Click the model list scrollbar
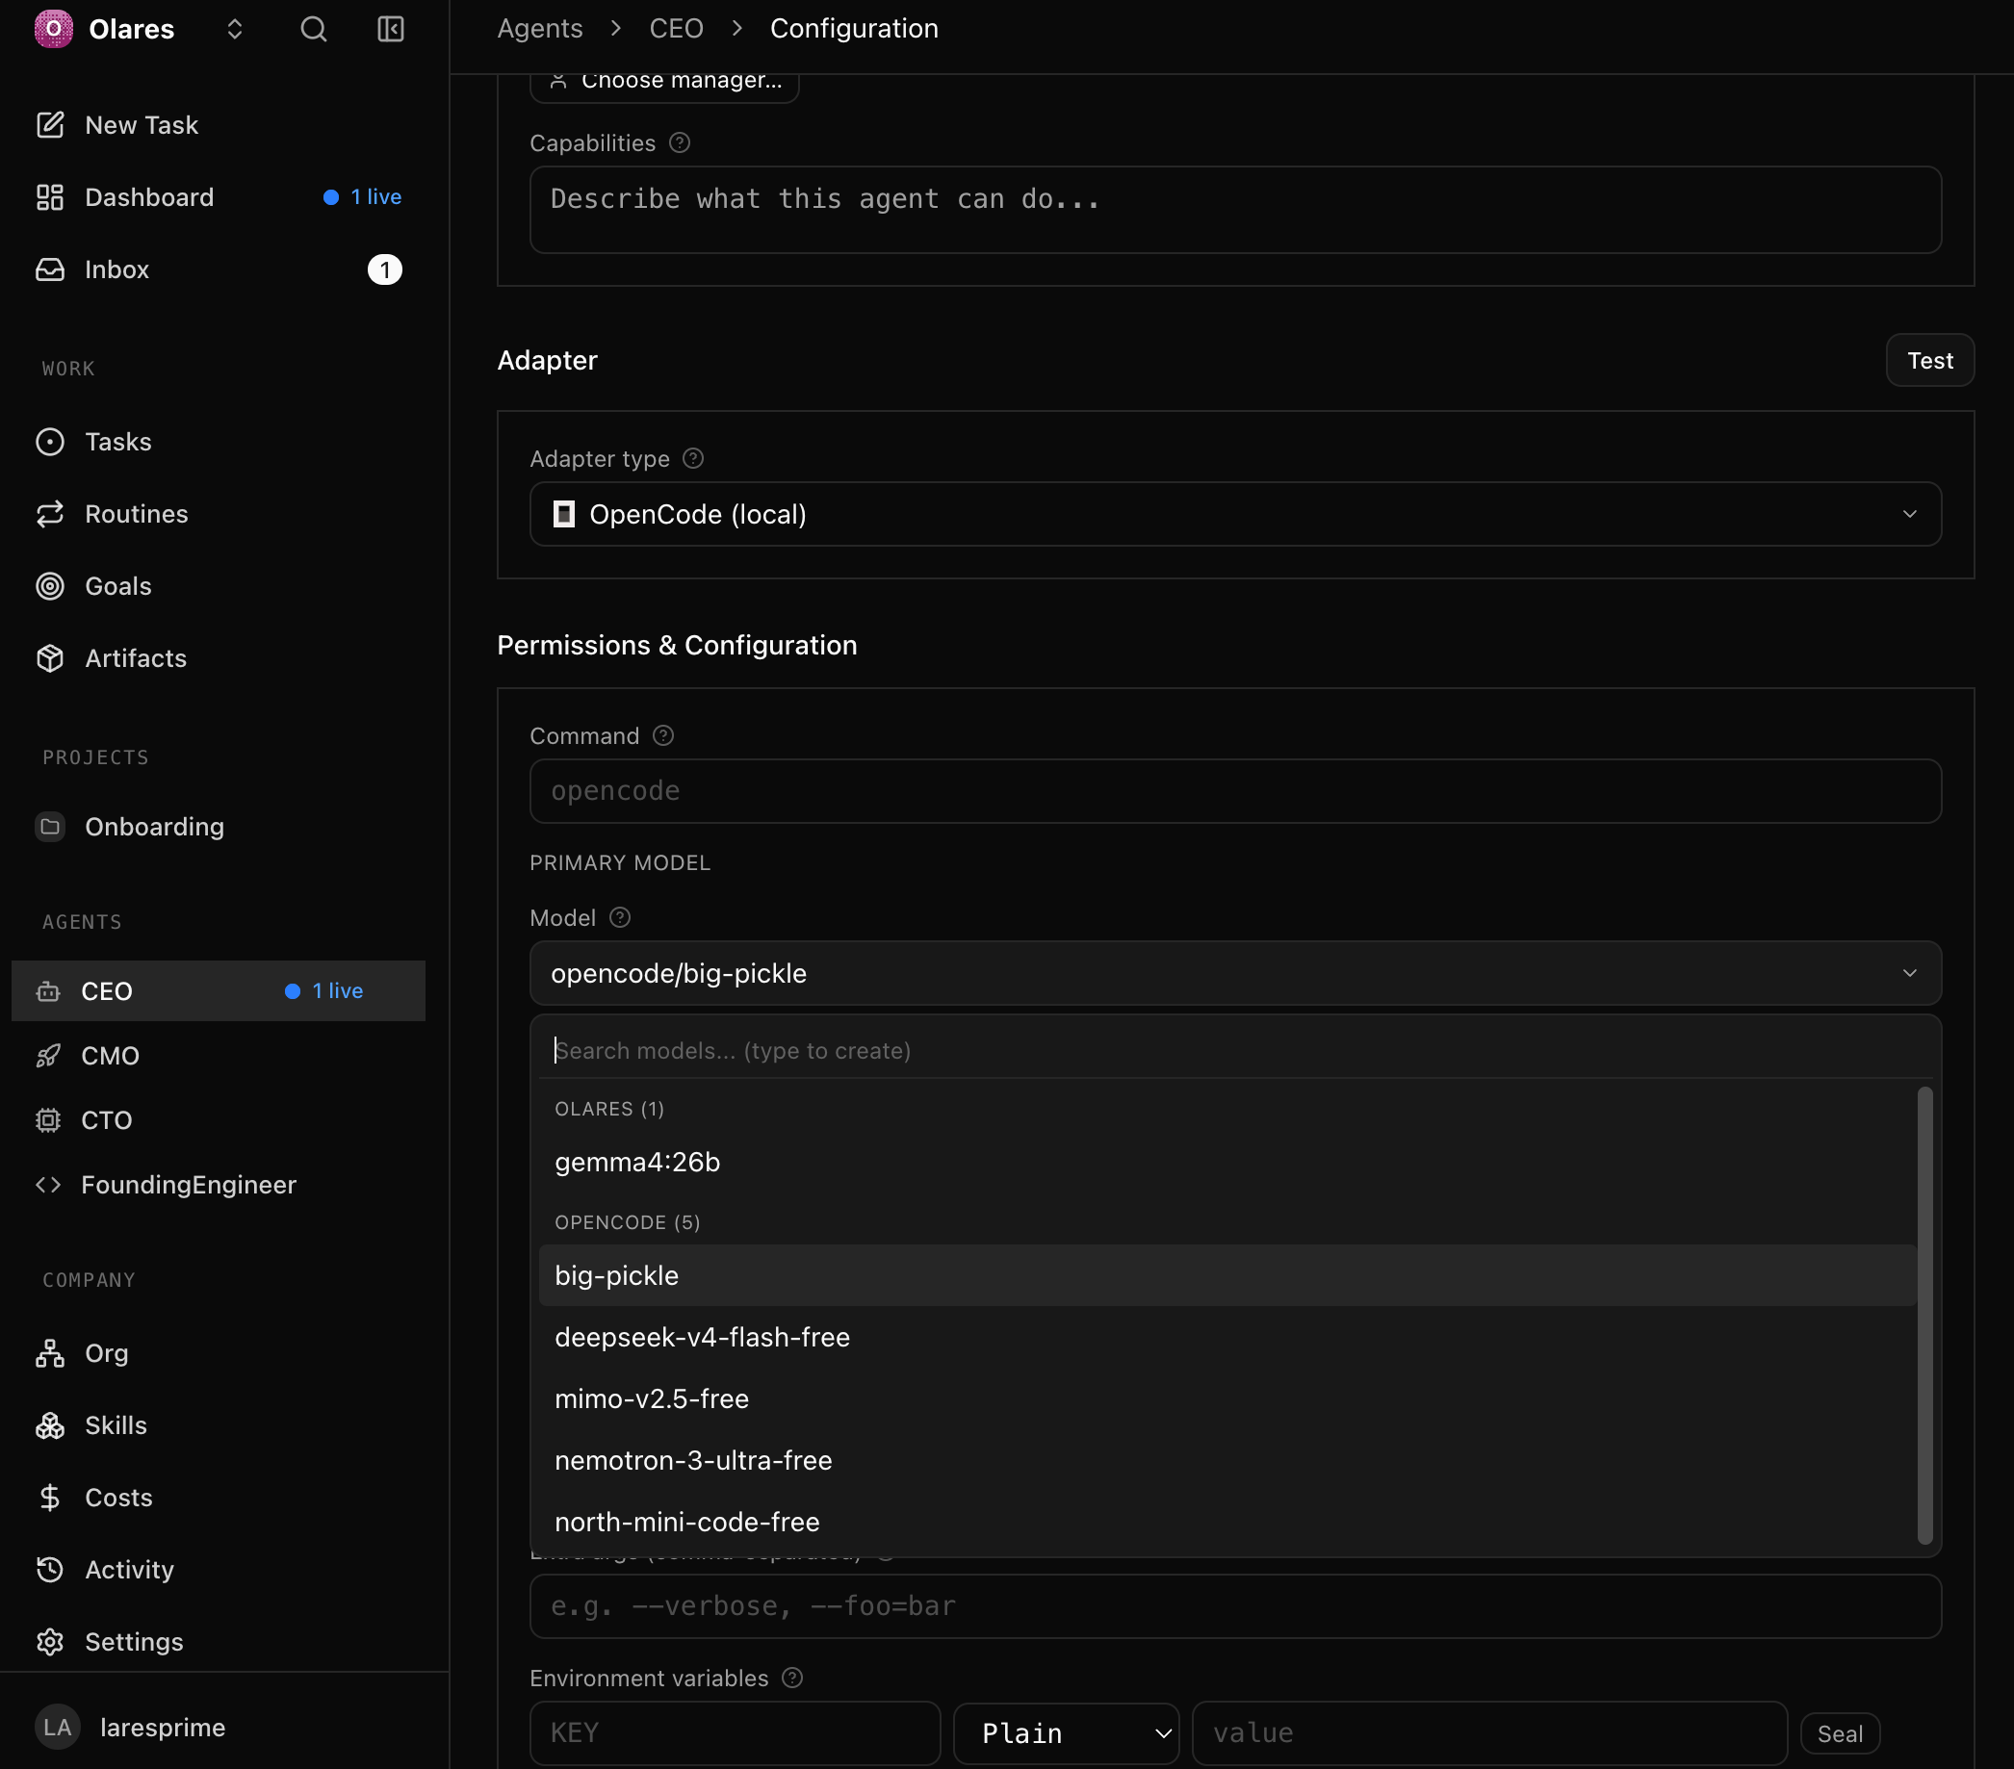2014x1769 pixels. click(1925, 1316)
